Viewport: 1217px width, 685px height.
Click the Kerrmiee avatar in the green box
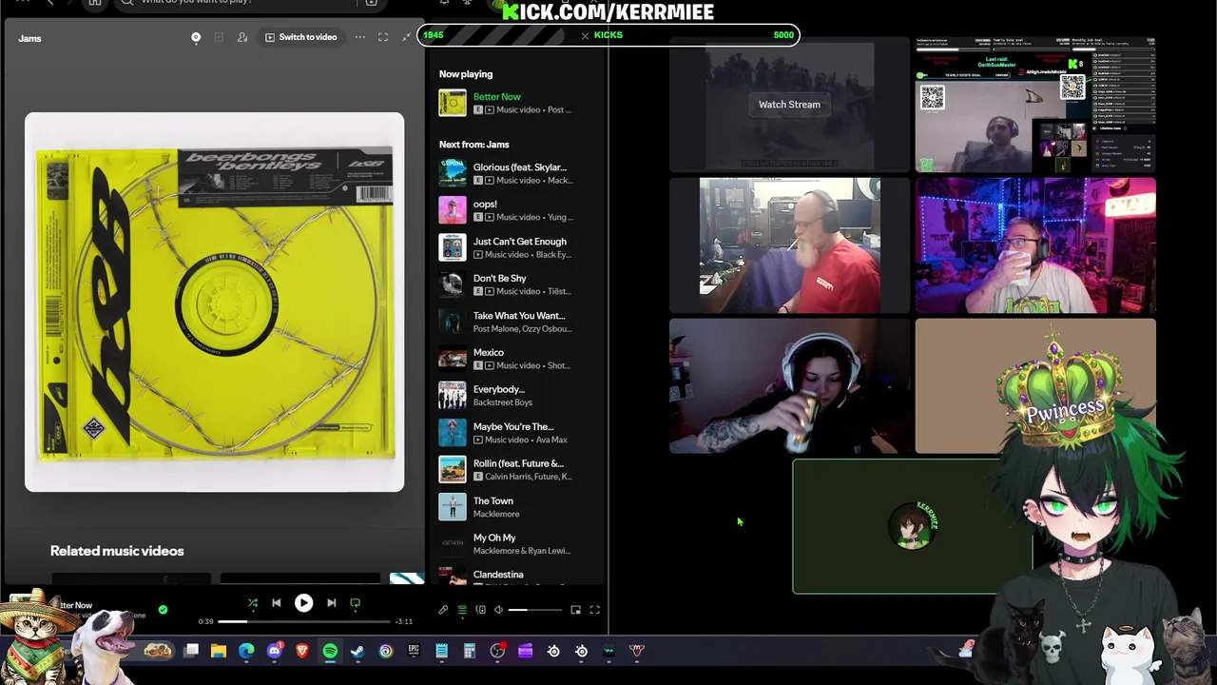tap(913, 525)
